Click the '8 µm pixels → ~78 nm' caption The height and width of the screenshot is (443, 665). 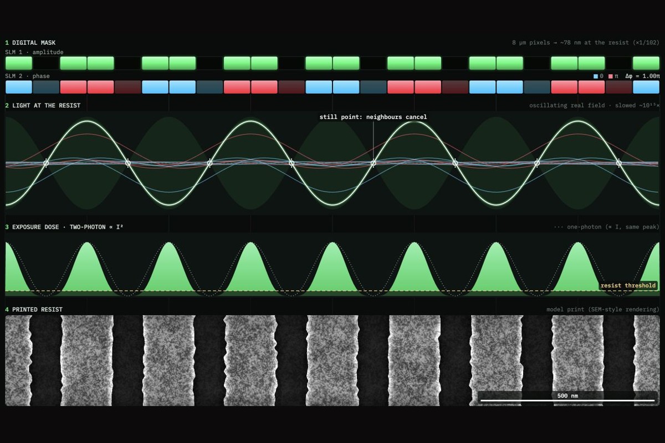(x=586, y=43)
